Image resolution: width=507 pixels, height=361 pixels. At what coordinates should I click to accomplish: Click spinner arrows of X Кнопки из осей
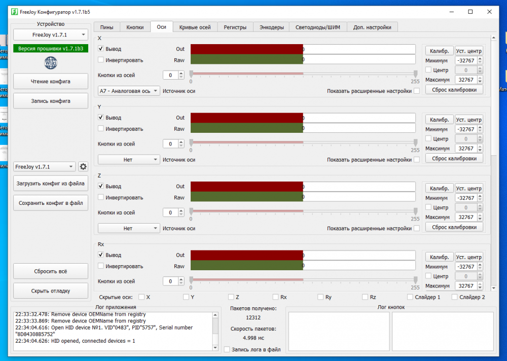[182, 75]
